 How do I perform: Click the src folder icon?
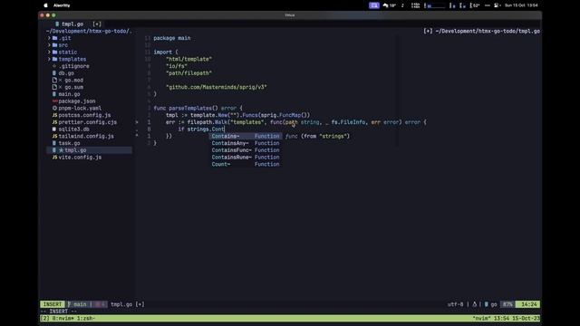[54, 45]
